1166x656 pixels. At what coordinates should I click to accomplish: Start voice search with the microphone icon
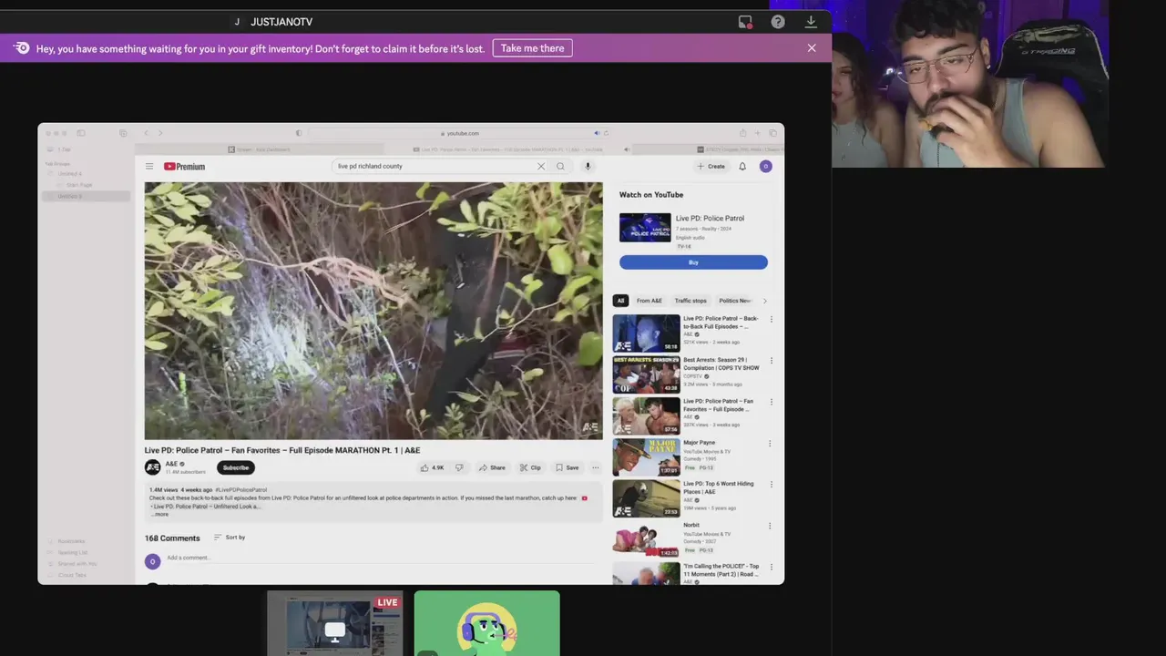click(588, 167)
